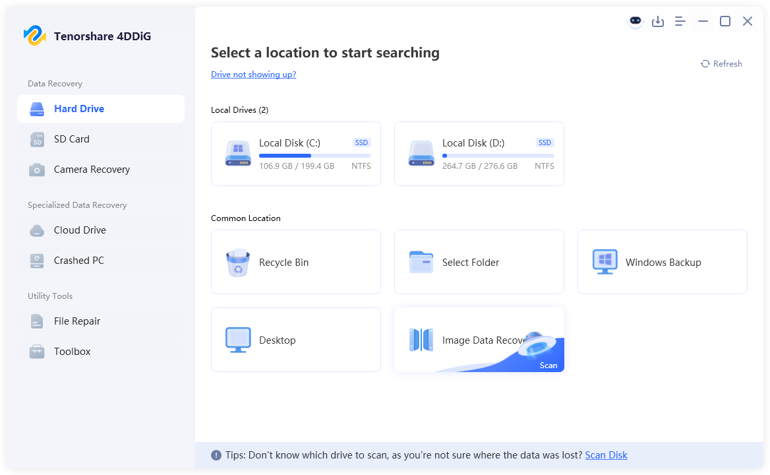Click the Scan Disk link in tips

[606, 455]
